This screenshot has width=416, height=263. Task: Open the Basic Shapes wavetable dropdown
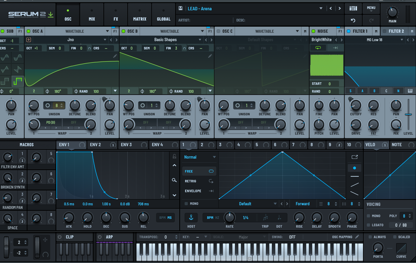[200, 40]
